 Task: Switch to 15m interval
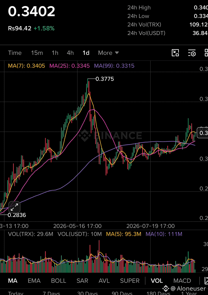(37, 53)
